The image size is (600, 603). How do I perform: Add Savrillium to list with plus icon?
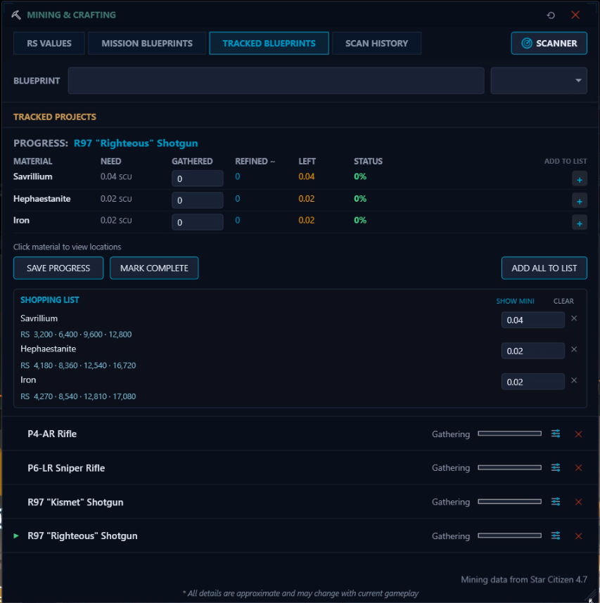579,179
